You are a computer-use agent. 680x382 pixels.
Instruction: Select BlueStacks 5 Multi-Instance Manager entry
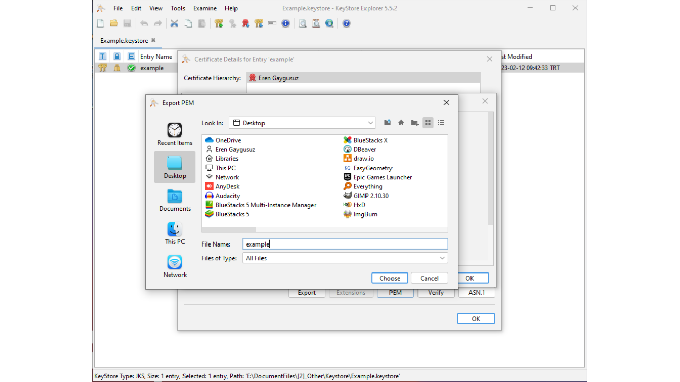[x=260, y=205]
